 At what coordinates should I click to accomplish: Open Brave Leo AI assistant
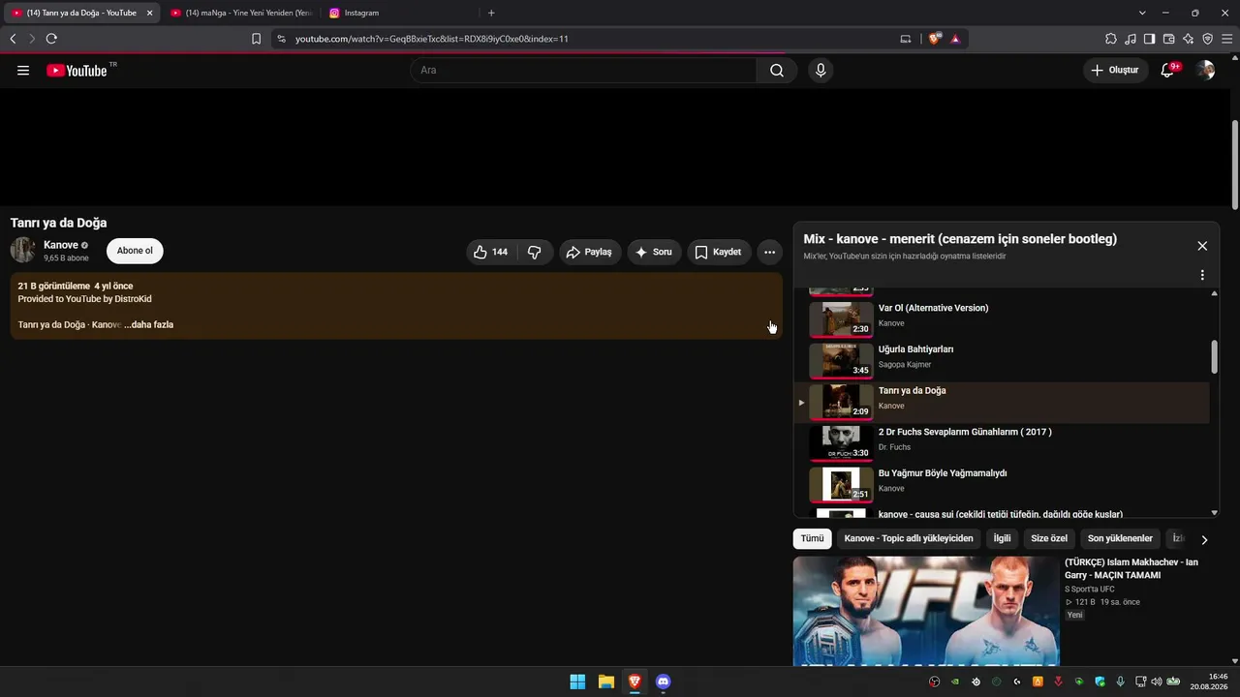pos(1189,39)
